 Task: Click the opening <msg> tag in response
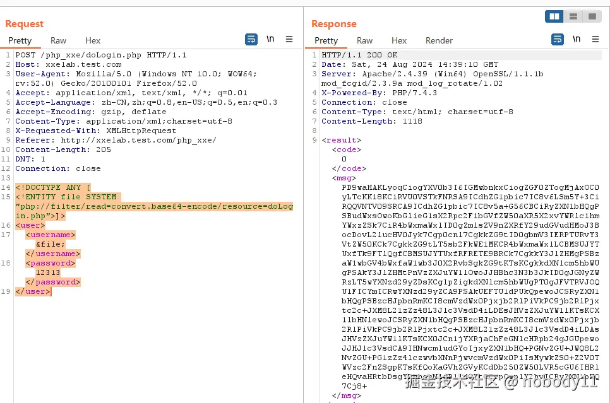click(x=344, y=178)
